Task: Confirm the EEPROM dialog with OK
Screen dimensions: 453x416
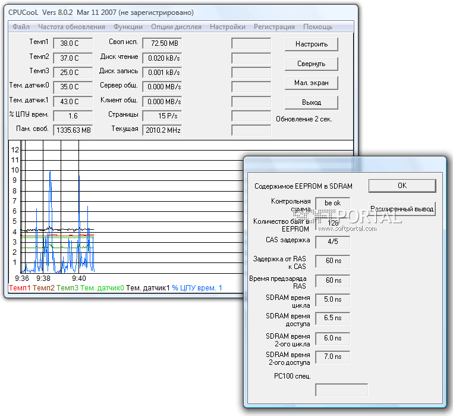Action: (402, 186)
